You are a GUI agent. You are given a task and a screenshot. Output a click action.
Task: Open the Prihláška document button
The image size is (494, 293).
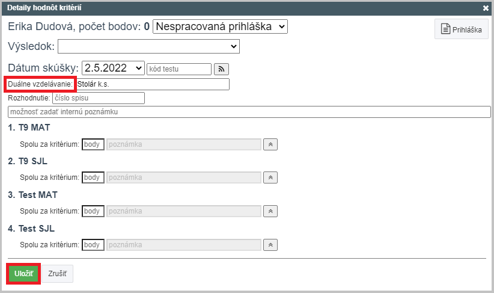[x=461, y=29]
